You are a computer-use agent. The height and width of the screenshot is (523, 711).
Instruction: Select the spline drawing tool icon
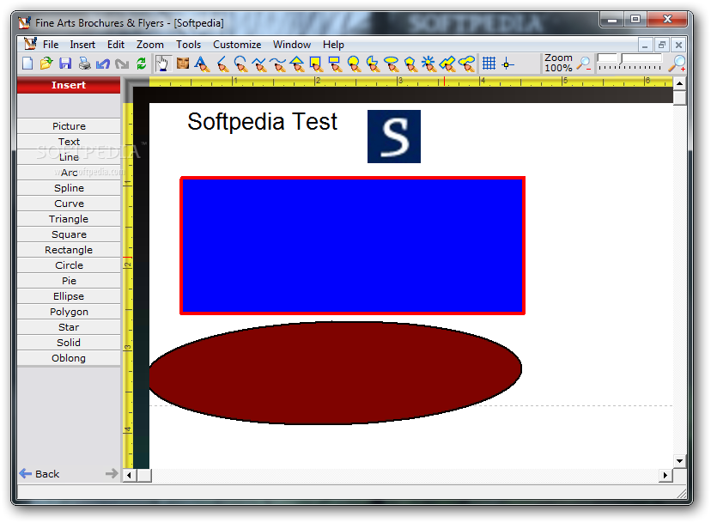click(x=259, y=64)
